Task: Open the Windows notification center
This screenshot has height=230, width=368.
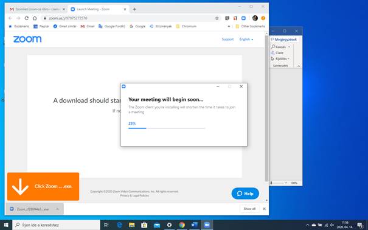Action: point(360,225)
